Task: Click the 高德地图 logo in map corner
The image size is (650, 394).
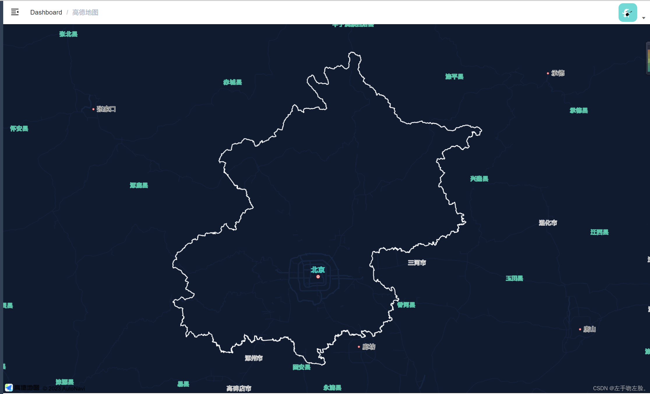Action: [x=22, y=388]
